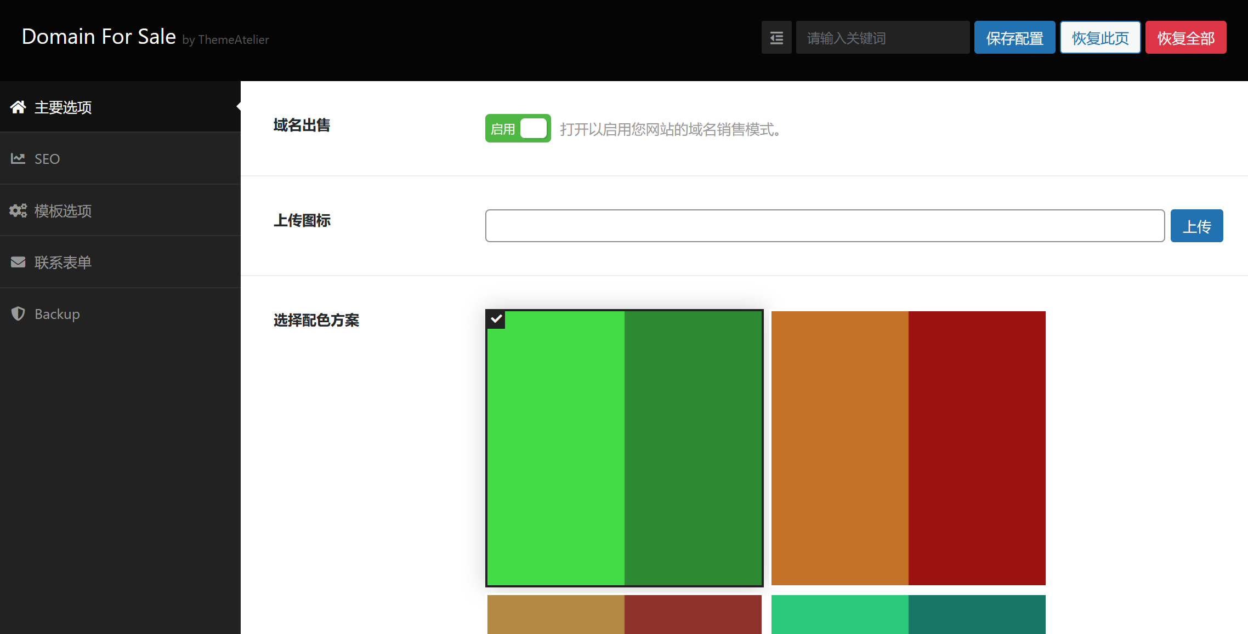This screenshot has height=634, width=1248.
Task: Click the envelope icon beside 联系表单
Action: pos(18,262)
